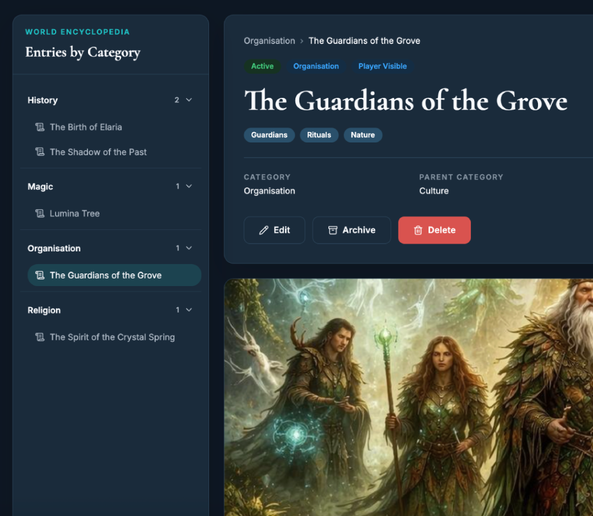Click the large The Guardians of the Grove heading

click(x=406, y=101)
